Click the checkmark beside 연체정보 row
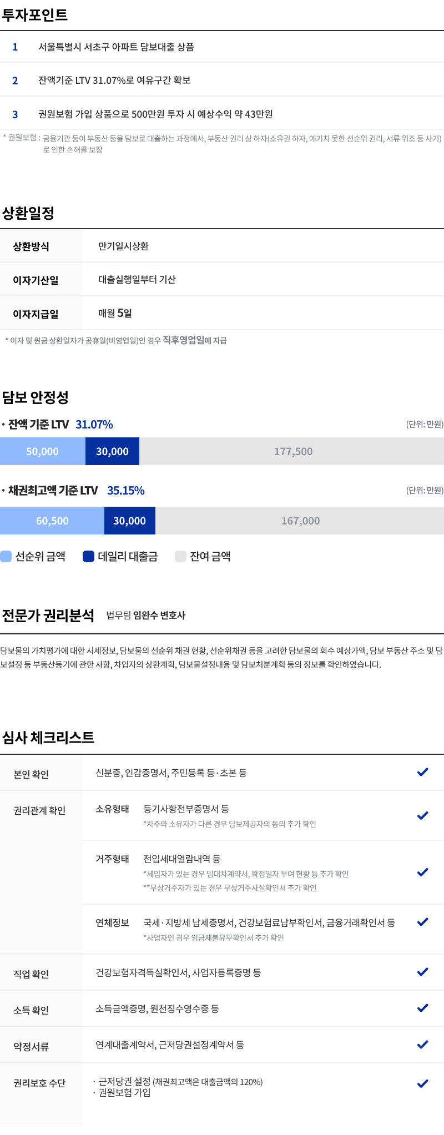Viewport: 444px width, 1135px height. (422, 921)
